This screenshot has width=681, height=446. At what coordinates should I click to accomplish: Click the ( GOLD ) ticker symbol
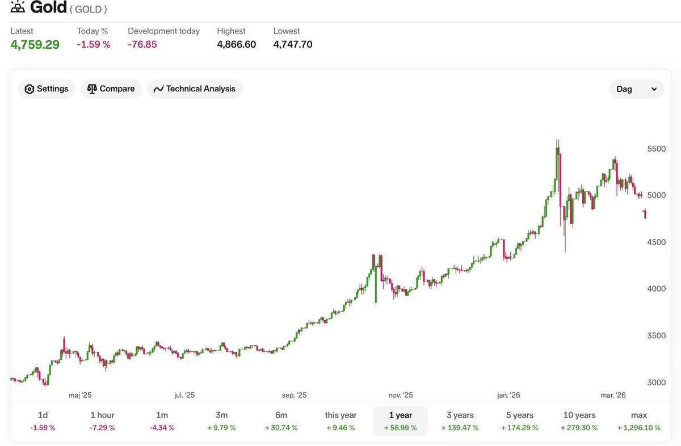point(88,9)
